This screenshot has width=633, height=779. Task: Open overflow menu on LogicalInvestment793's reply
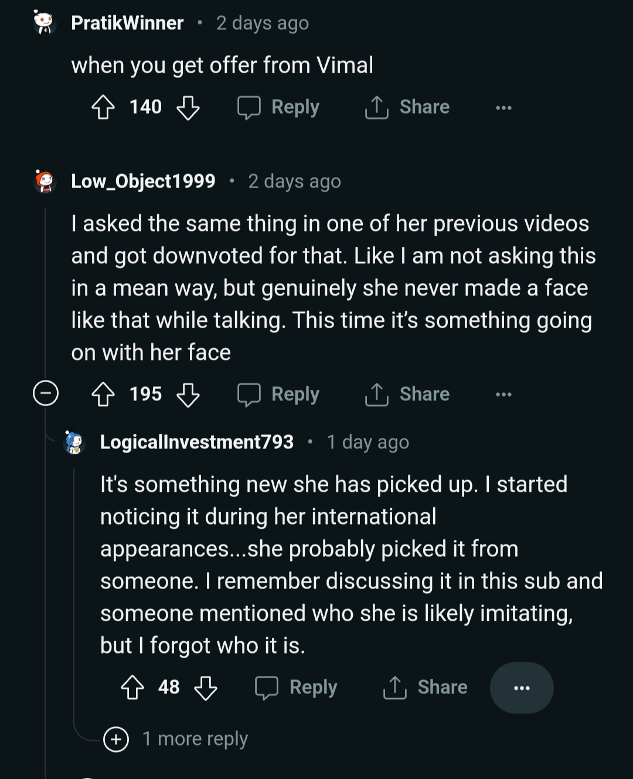click(521, 688)
